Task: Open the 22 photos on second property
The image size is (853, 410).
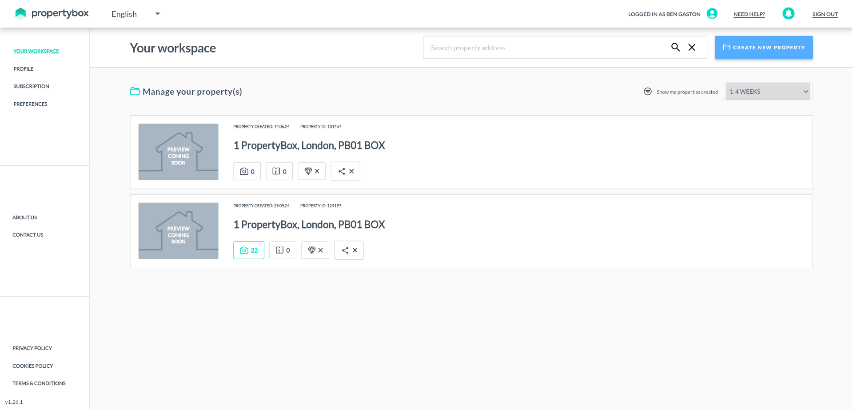Action: (249, 250)
